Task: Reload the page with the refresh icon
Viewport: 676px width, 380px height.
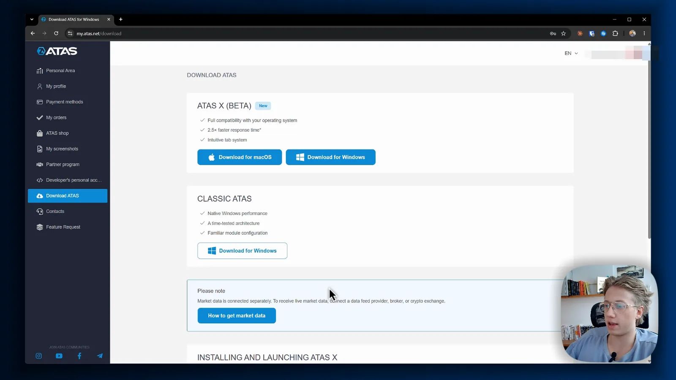Action: pyautogui.click(x=56, y=33)
